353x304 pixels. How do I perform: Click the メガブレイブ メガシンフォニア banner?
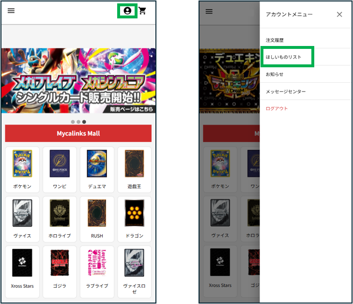(78, 80)
